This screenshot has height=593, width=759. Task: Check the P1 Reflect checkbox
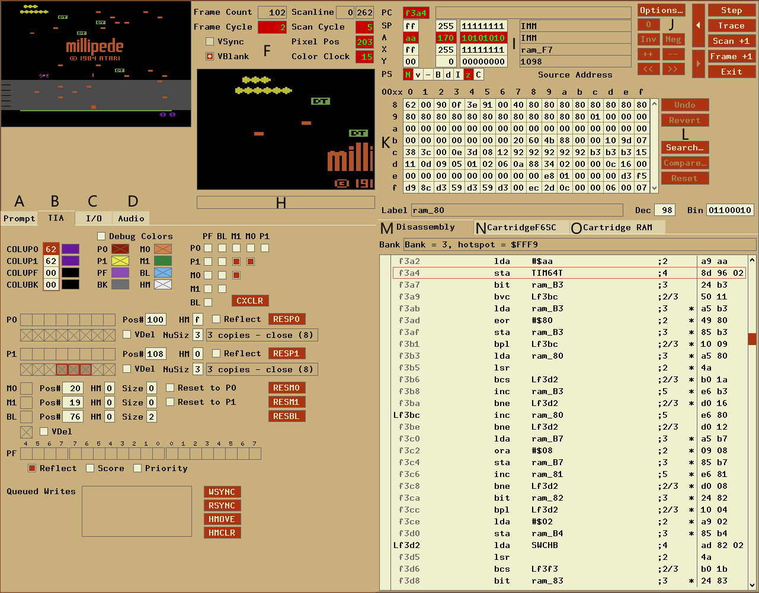(216, 353)
